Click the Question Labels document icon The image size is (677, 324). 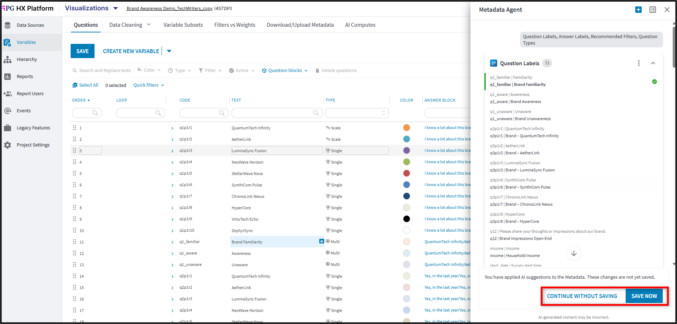pos(494,63)
